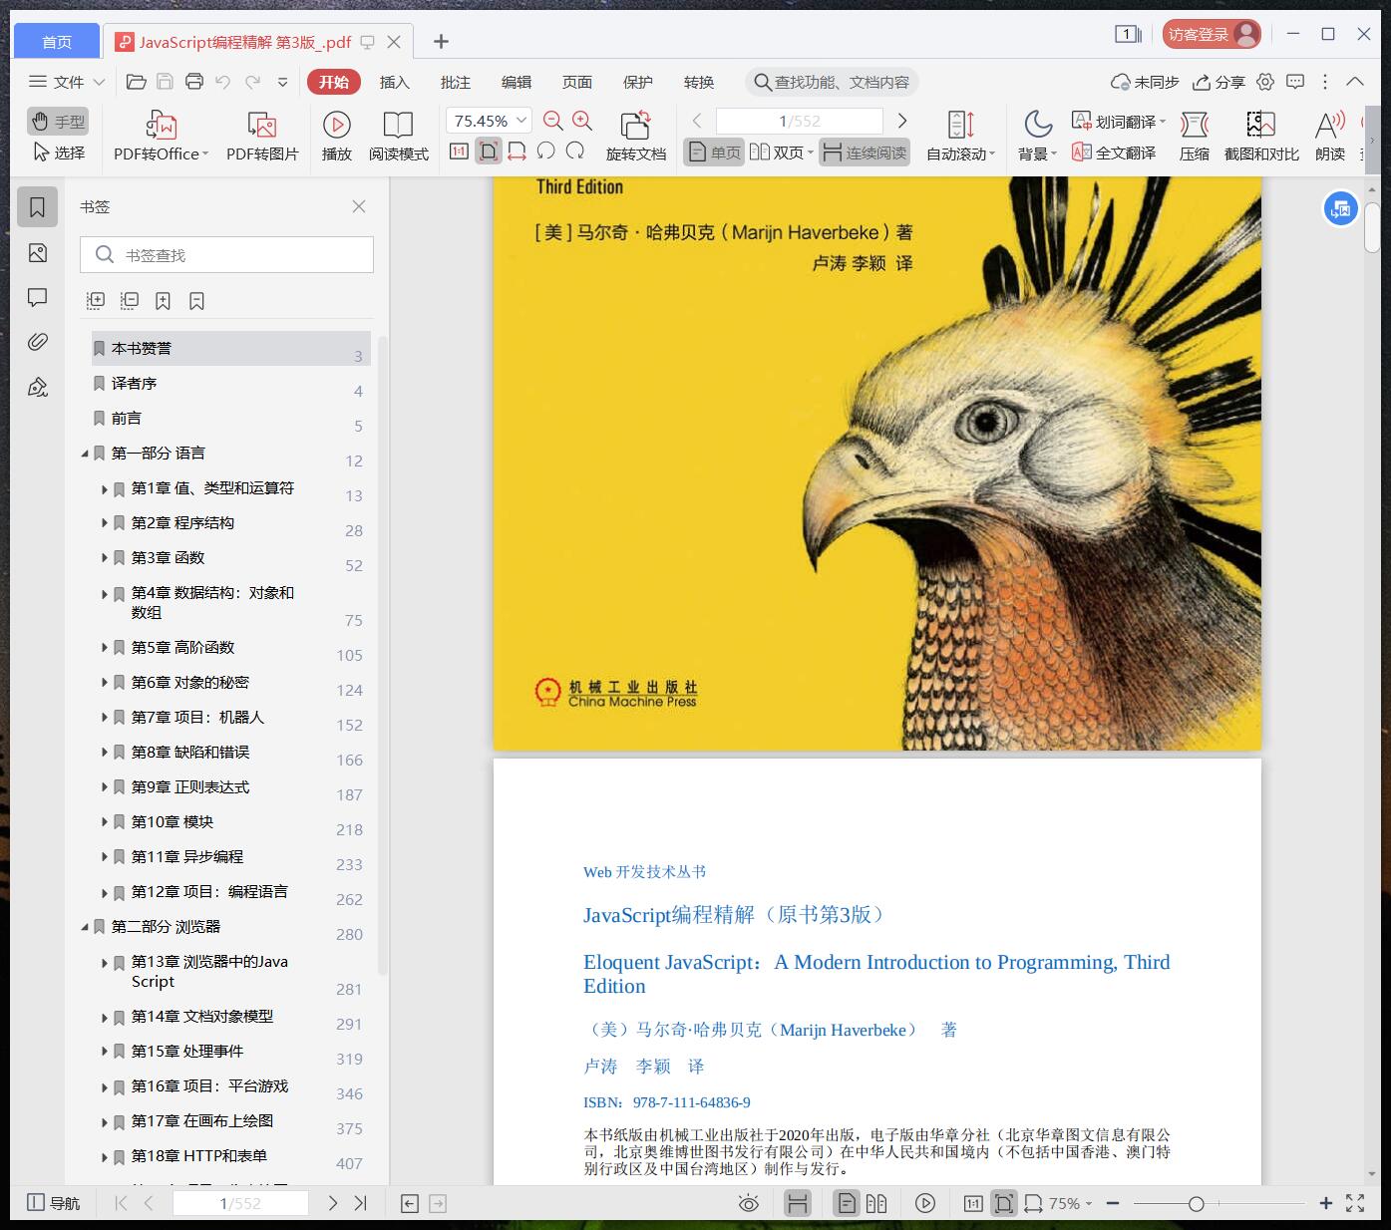The height and width of the screenshot is (1230, 1391).
Task: Click 未同步 sync status button
Action: (x=1146, y=82)
